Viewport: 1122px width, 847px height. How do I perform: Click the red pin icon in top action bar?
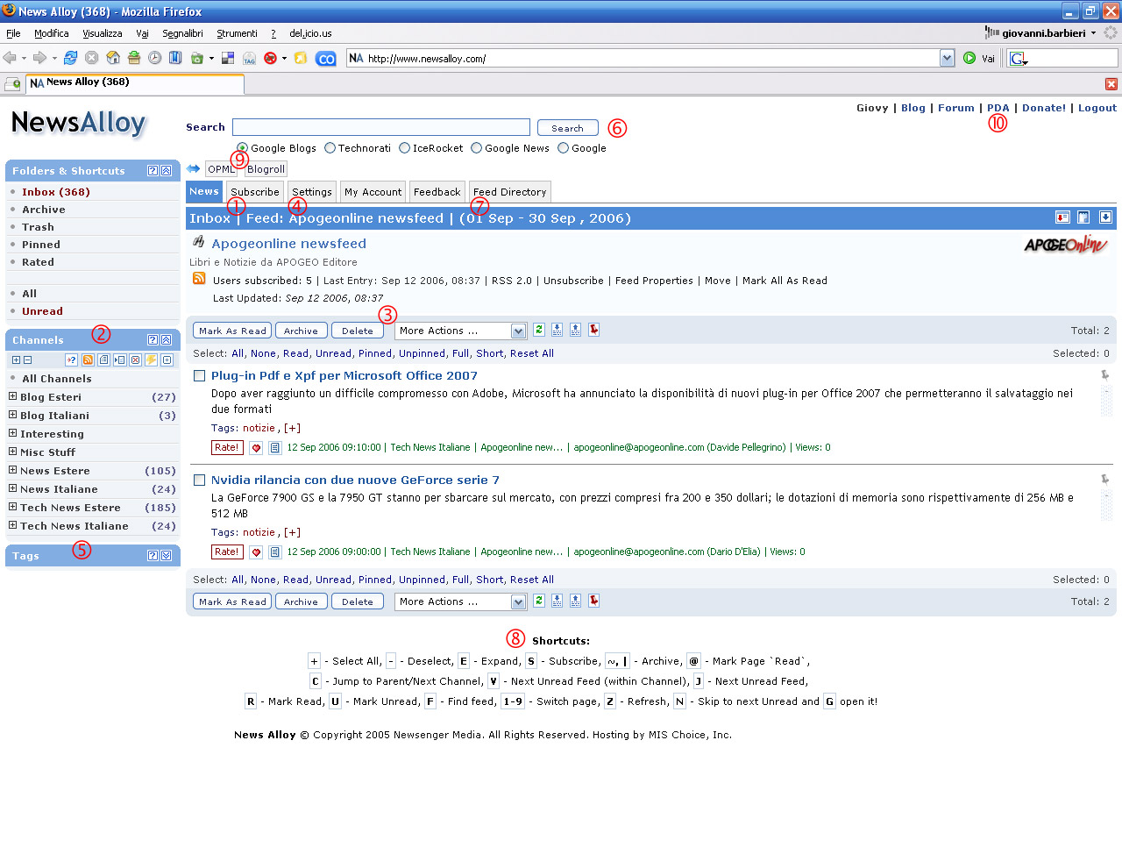tap(594, 330)
